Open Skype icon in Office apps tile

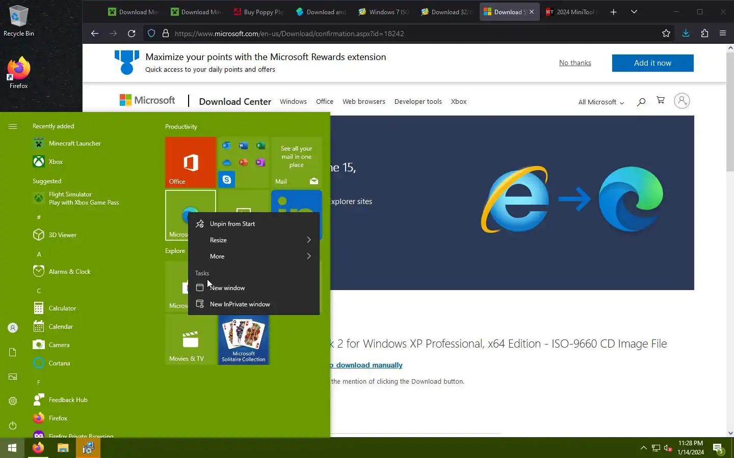point(227,179)
